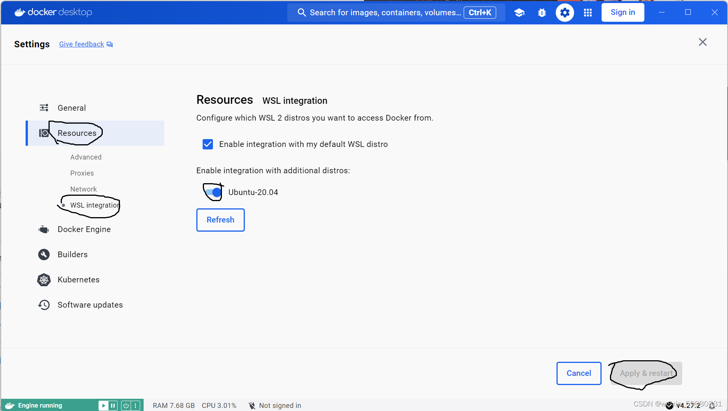Open the three-dot engine menu in status bar

pos(136,405)
